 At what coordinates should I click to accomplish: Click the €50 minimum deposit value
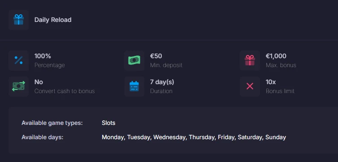[x=156, y=56]
